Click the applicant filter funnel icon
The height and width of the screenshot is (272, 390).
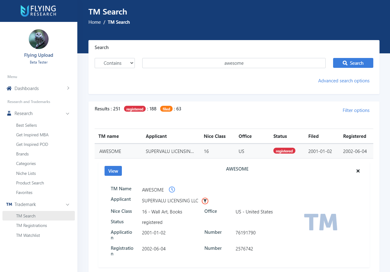tap(205, 201)
